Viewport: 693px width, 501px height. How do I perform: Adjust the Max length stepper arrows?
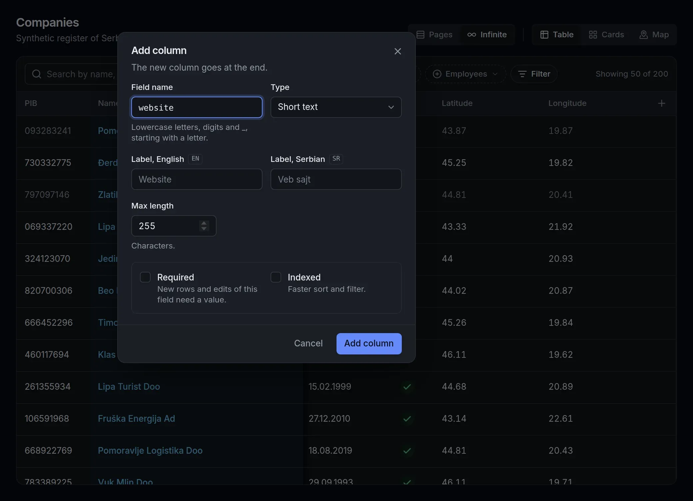[x=204, y=226]
